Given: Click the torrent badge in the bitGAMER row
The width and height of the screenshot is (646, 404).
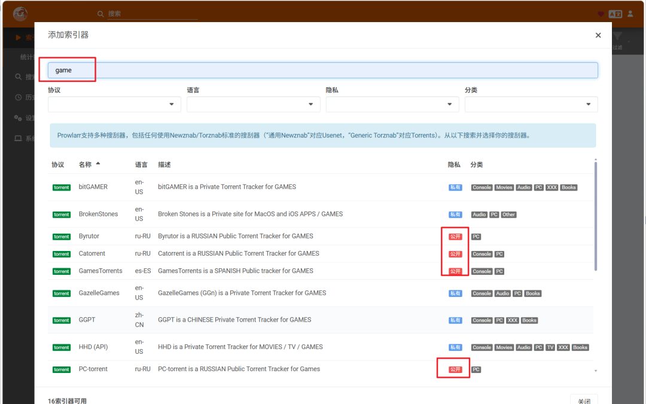Looking at the screenshot, I should pyautogui.click(x=62, y=188).
